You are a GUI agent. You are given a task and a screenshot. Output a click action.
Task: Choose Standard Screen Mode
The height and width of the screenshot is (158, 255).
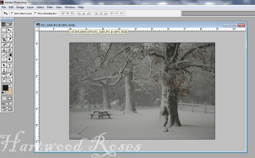point(3,103)
